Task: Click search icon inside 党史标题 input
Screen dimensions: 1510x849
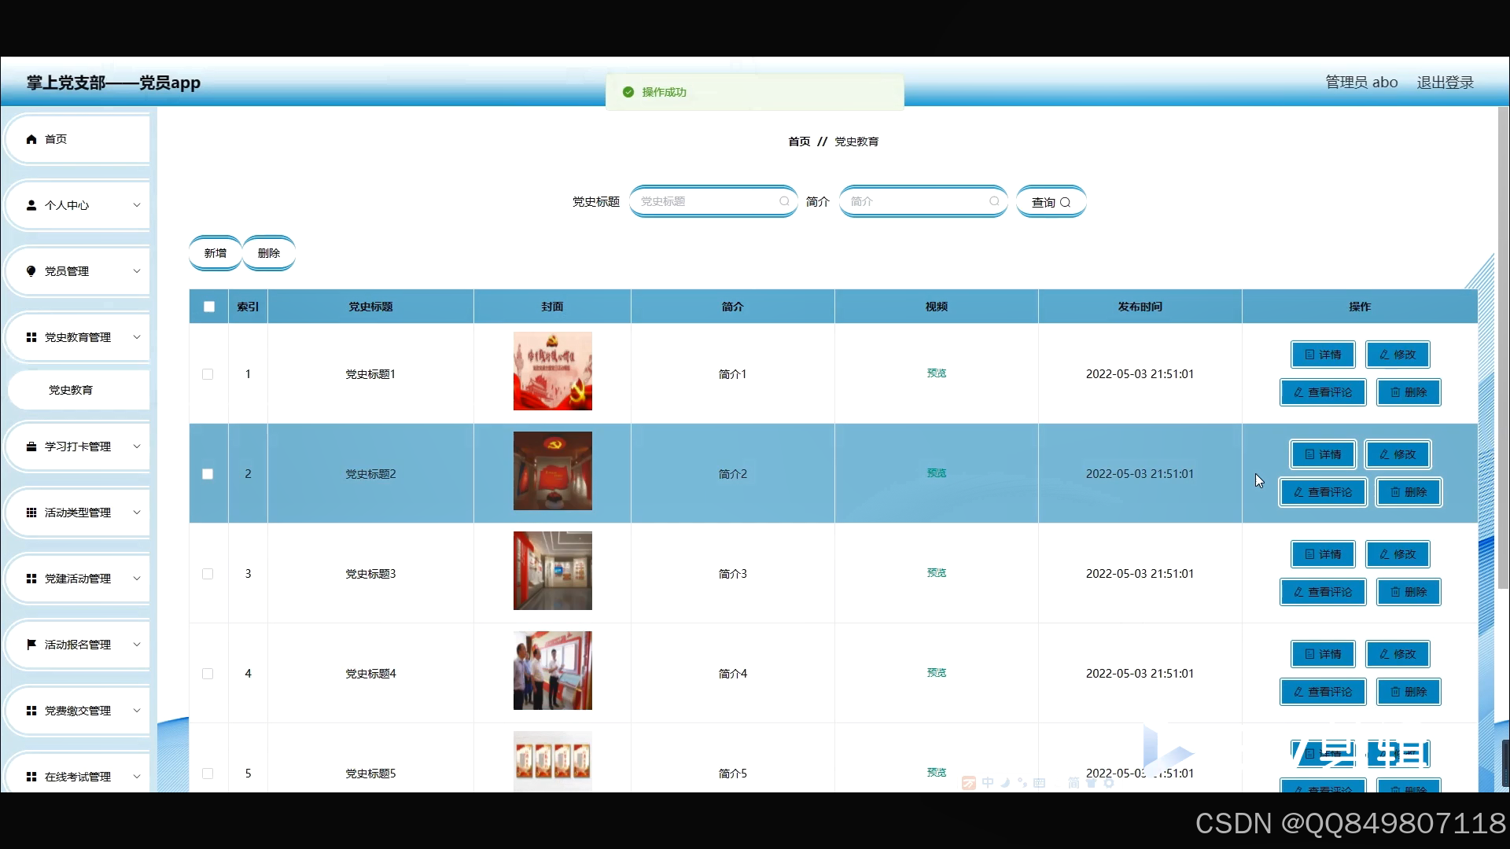Action: (784, 202)
